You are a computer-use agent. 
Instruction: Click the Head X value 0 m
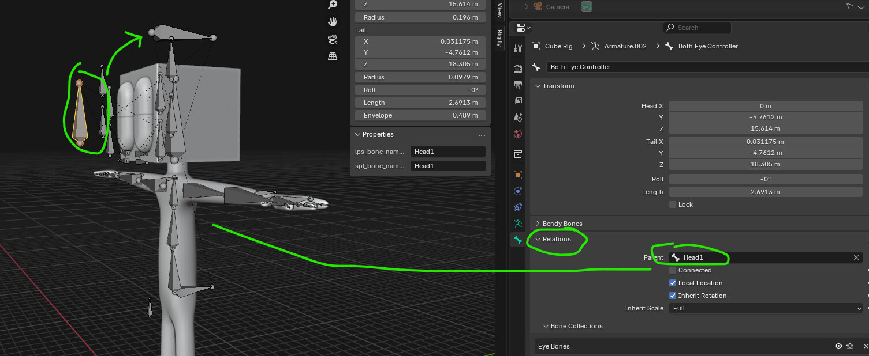[766, 106]
